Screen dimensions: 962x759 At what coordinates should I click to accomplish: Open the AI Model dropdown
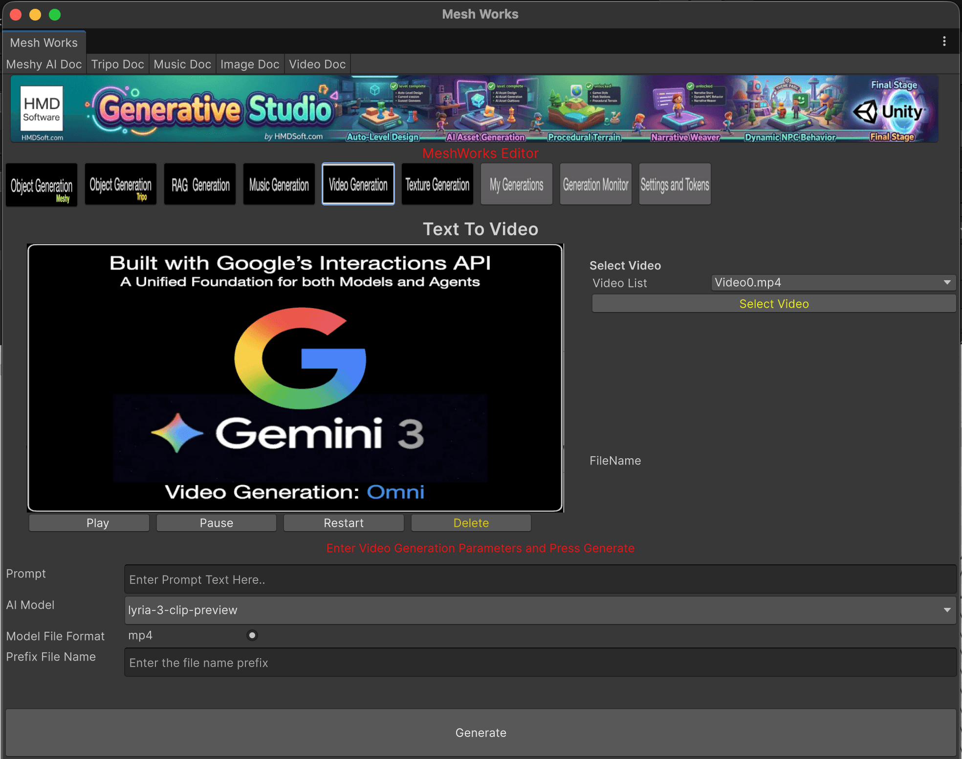540,610
